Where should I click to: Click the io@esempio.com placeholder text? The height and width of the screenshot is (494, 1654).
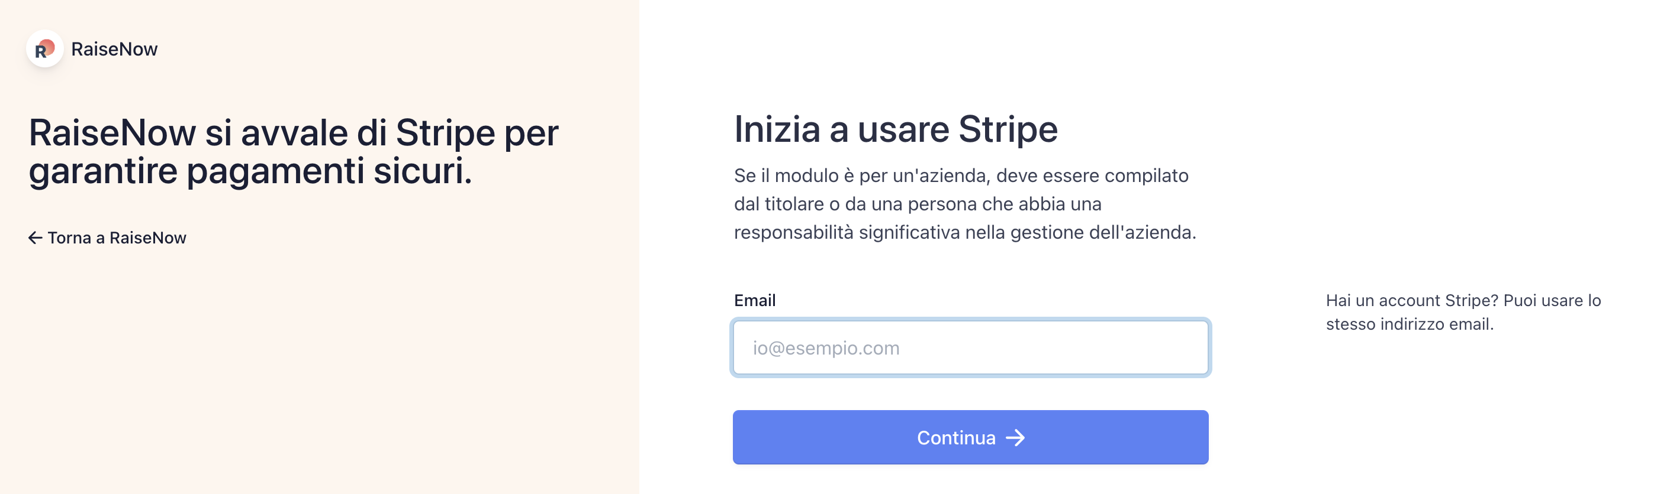point(826,348)
